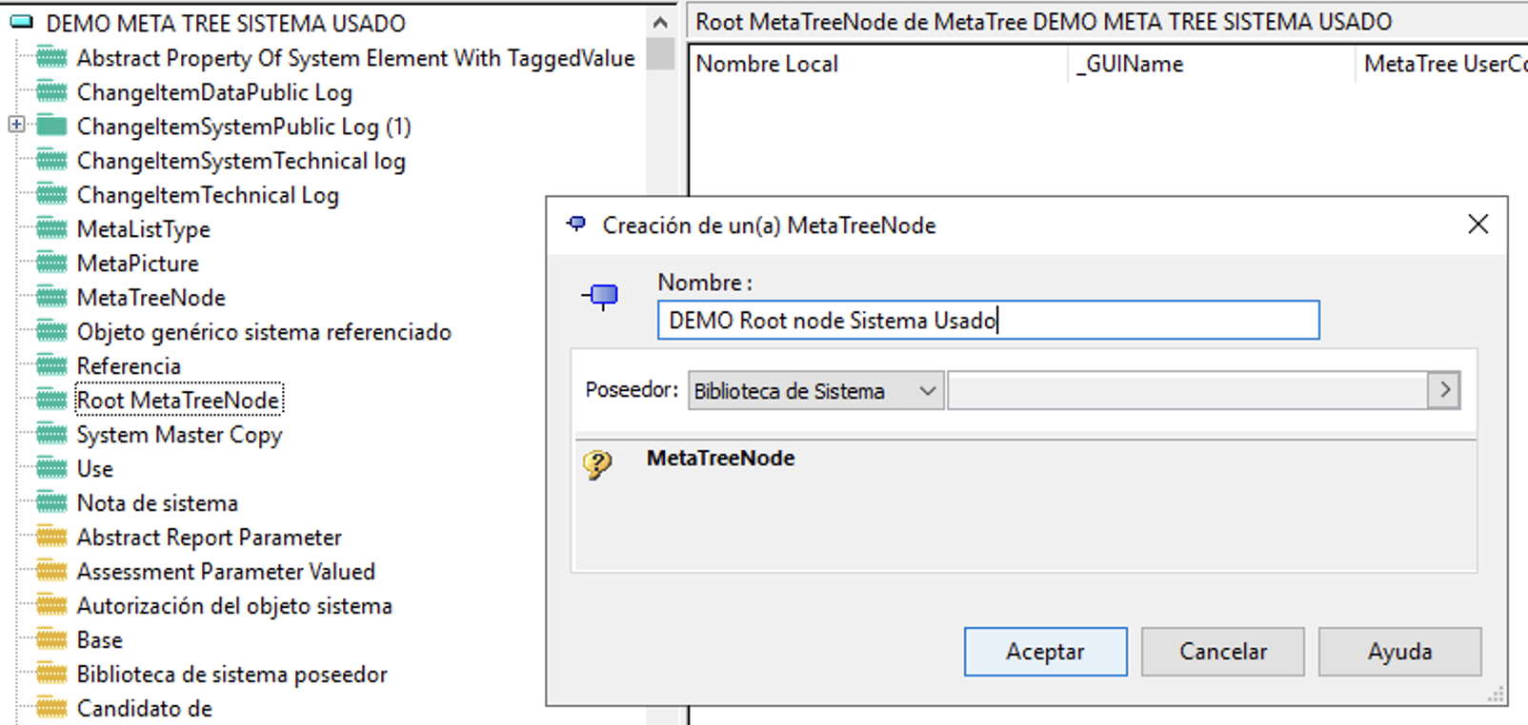Click the DEMO META TREE root icon
Viewport: 1528px width, 725px height.
pyautogui.click(x=21, y=23)
